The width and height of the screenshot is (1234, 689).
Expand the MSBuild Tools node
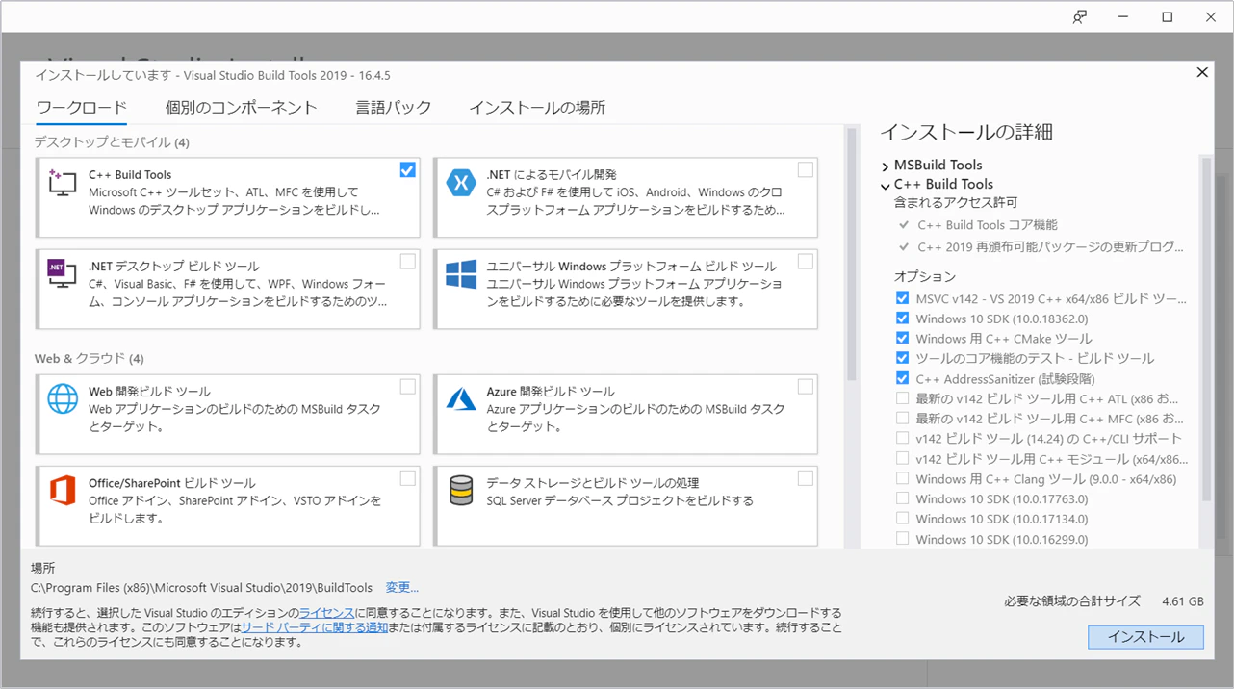click(886, 166)
